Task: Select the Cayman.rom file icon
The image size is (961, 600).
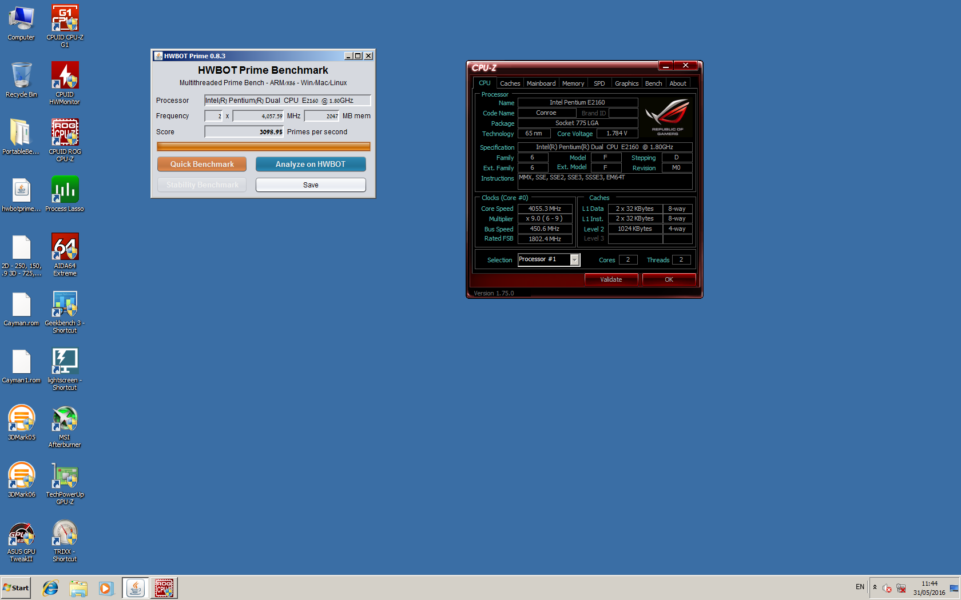Action: click(x=21, y=309)
